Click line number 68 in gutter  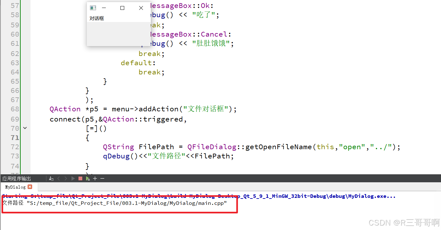tap(15, 109)
